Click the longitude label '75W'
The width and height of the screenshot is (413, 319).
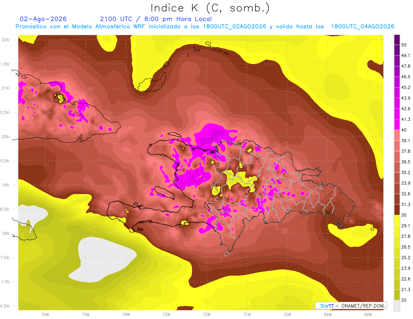point(86,315)
